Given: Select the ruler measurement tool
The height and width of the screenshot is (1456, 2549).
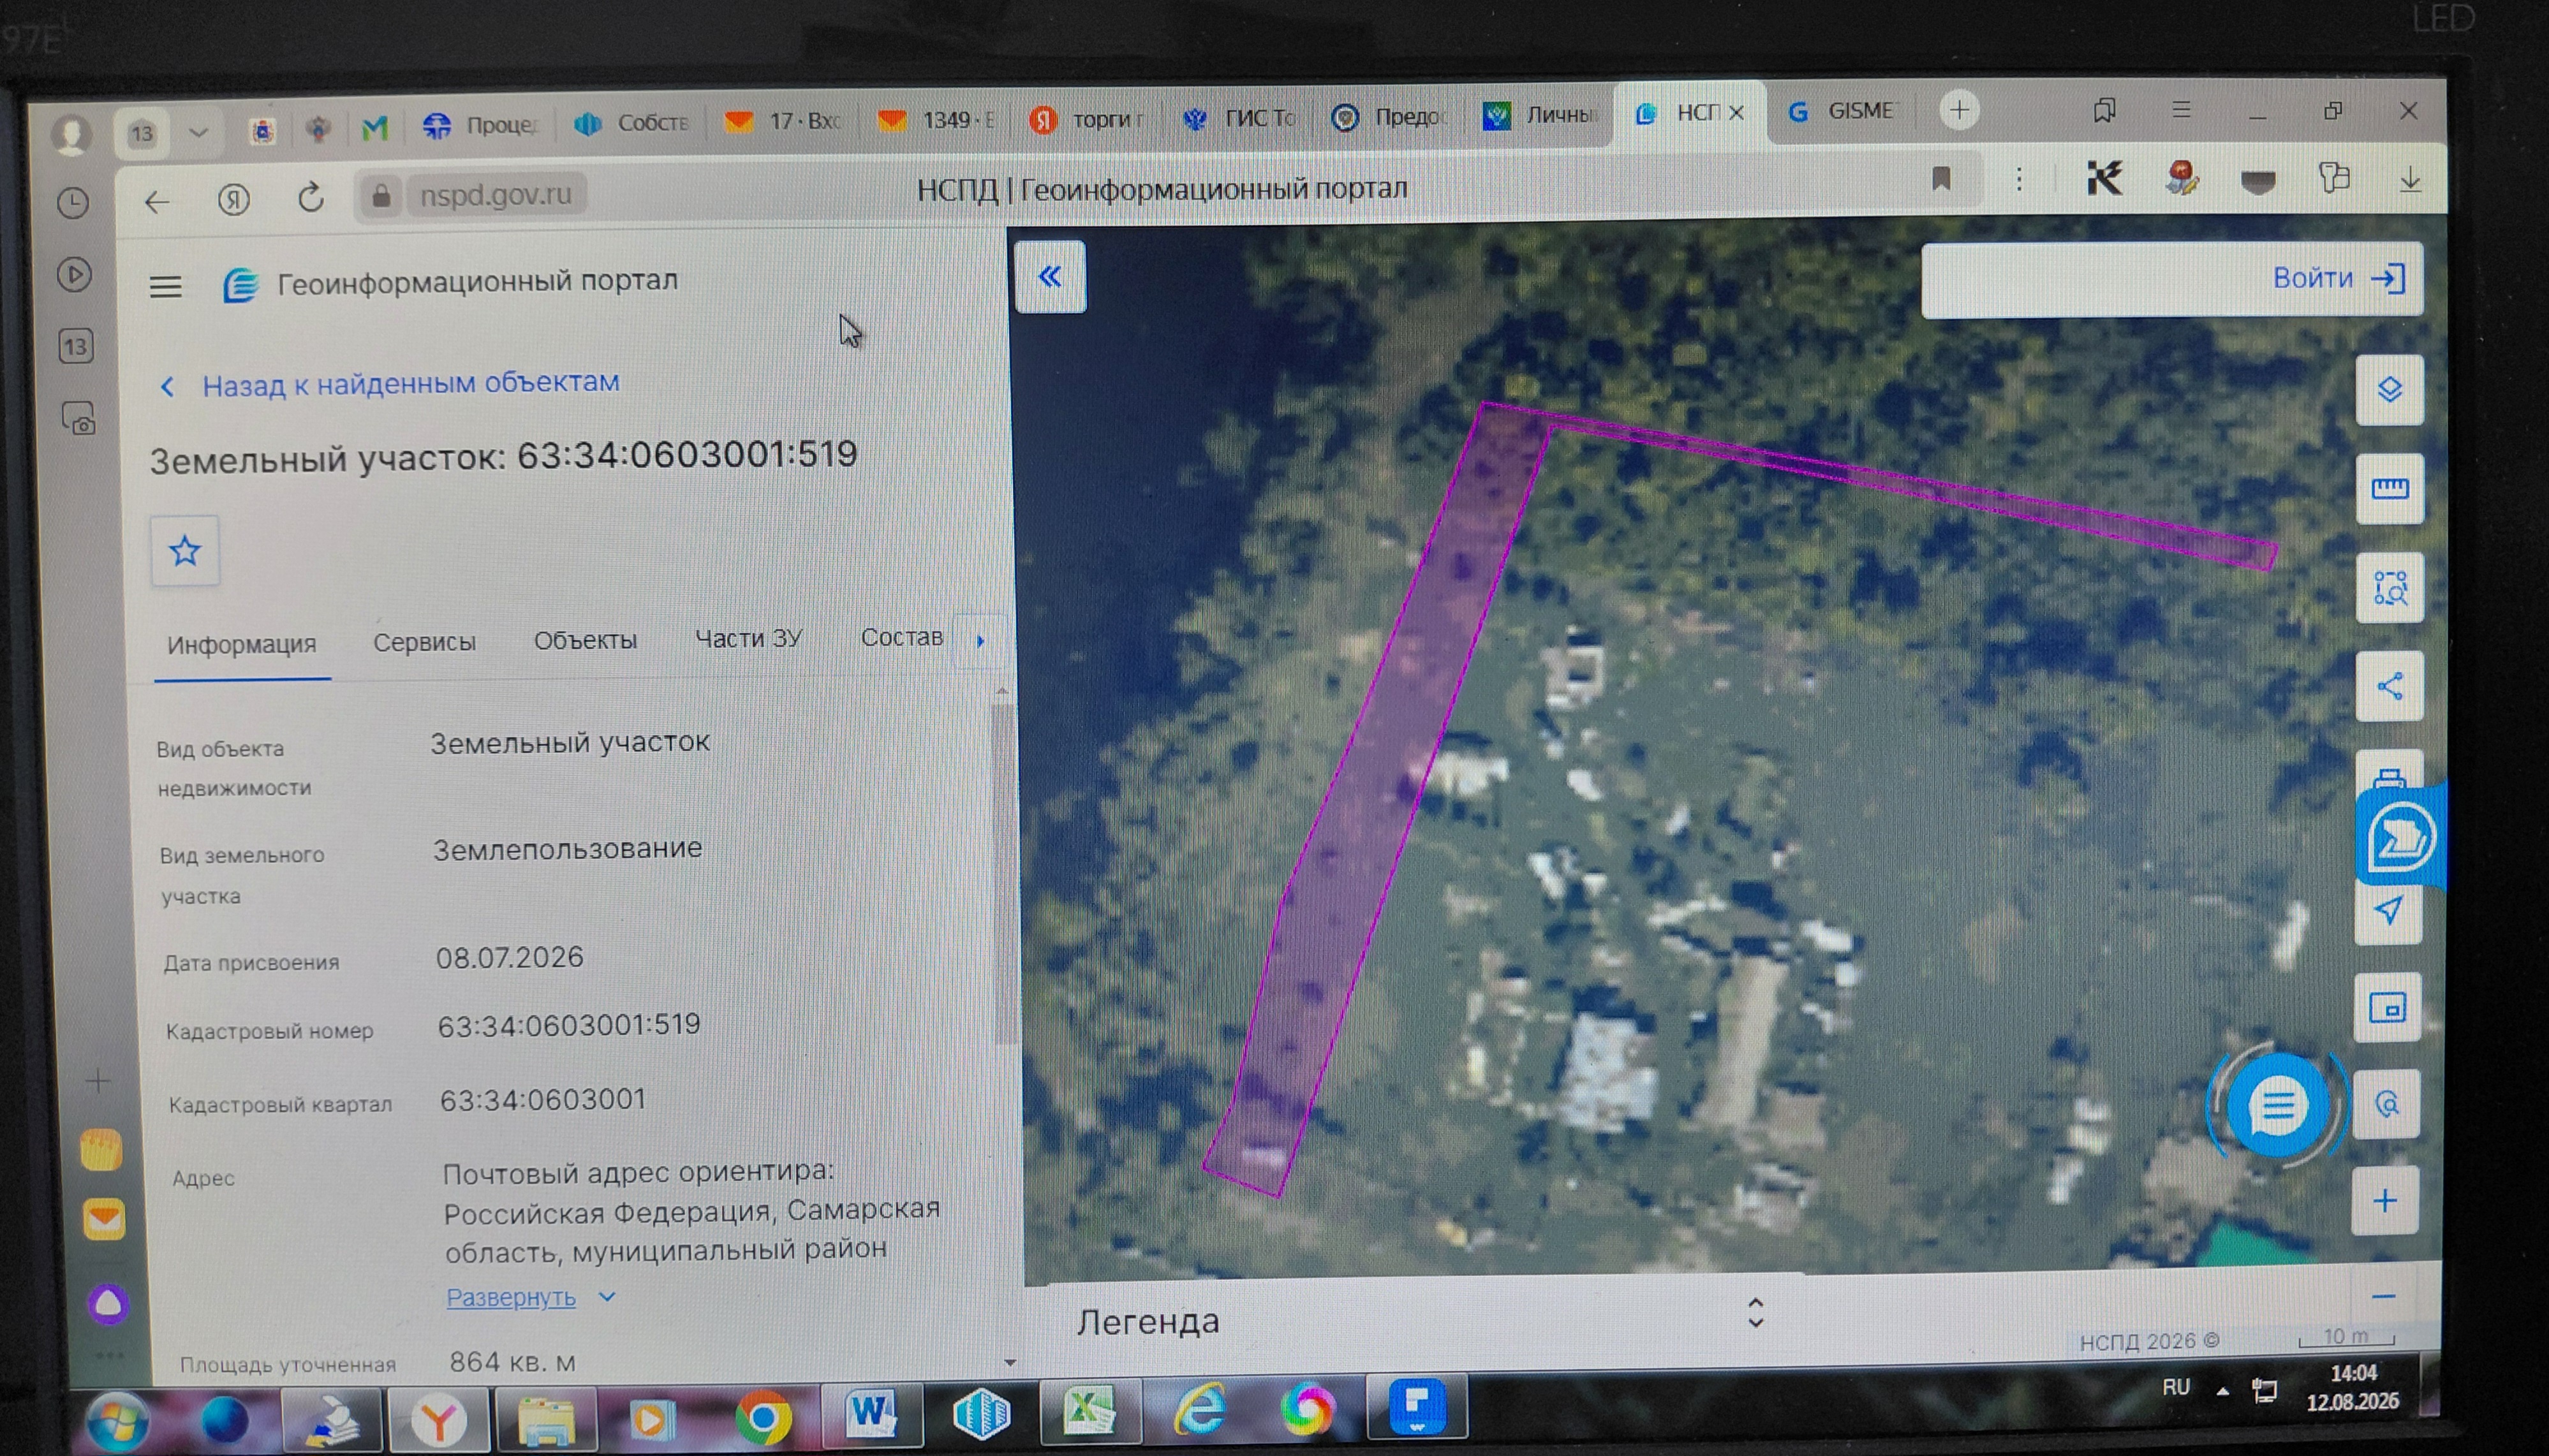Looking at the screenshot, I should coord(2389,488).
